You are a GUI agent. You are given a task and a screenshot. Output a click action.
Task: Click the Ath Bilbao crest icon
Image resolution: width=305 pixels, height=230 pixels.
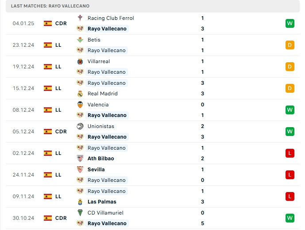[80, 158]
